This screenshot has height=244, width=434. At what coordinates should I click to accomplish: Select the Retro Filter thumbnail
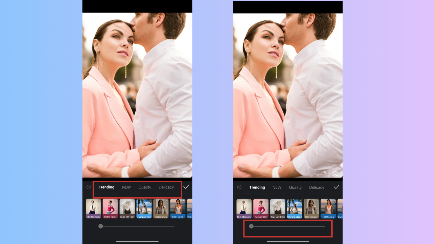pyautogui.click(x=110, y=208)
